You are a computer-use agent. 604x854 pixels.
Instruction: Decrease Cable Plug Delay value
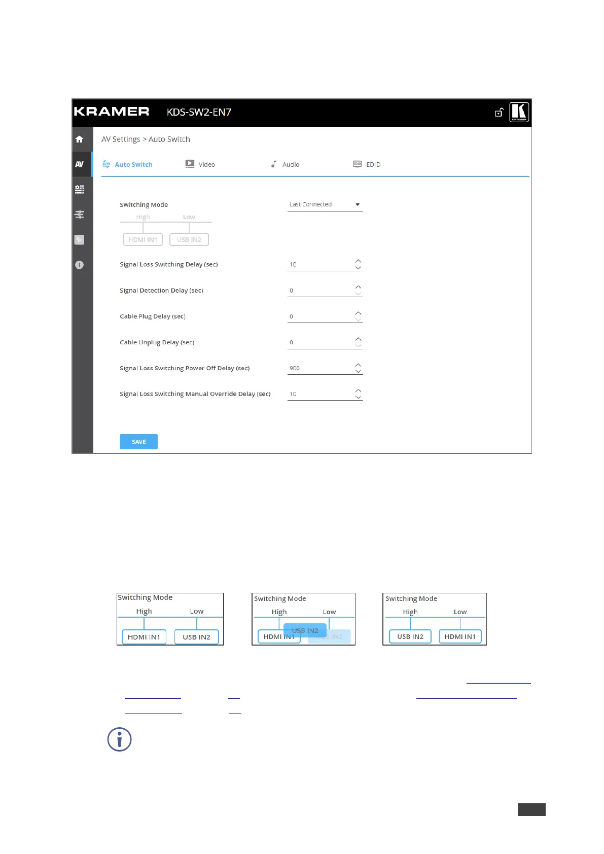click(358, 319)
